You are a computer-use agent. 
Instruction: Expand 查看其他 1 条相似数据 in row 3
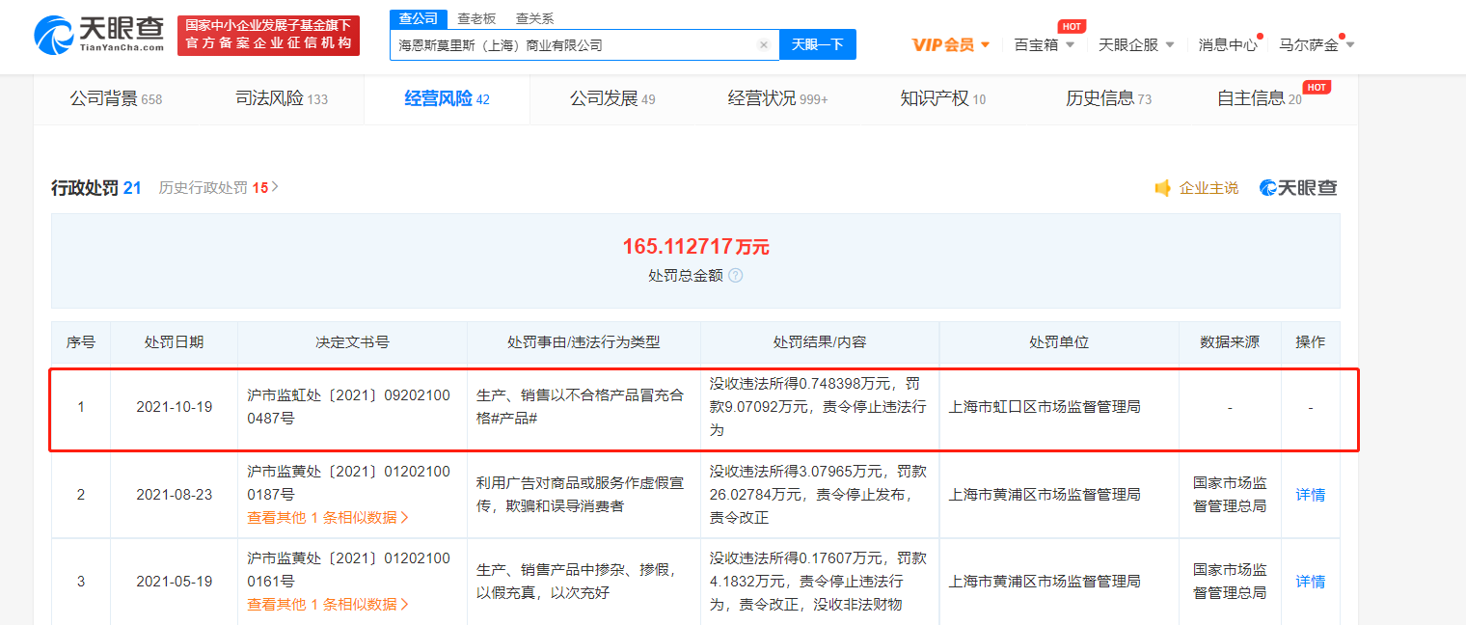(328, 604)
